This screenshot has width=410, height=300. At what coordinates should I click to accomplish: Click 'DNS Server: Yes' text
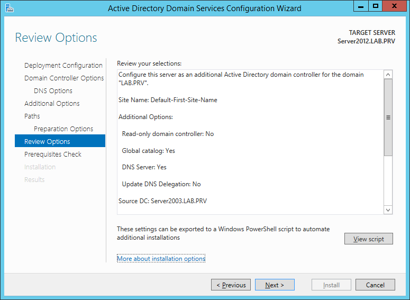[144, 167]
